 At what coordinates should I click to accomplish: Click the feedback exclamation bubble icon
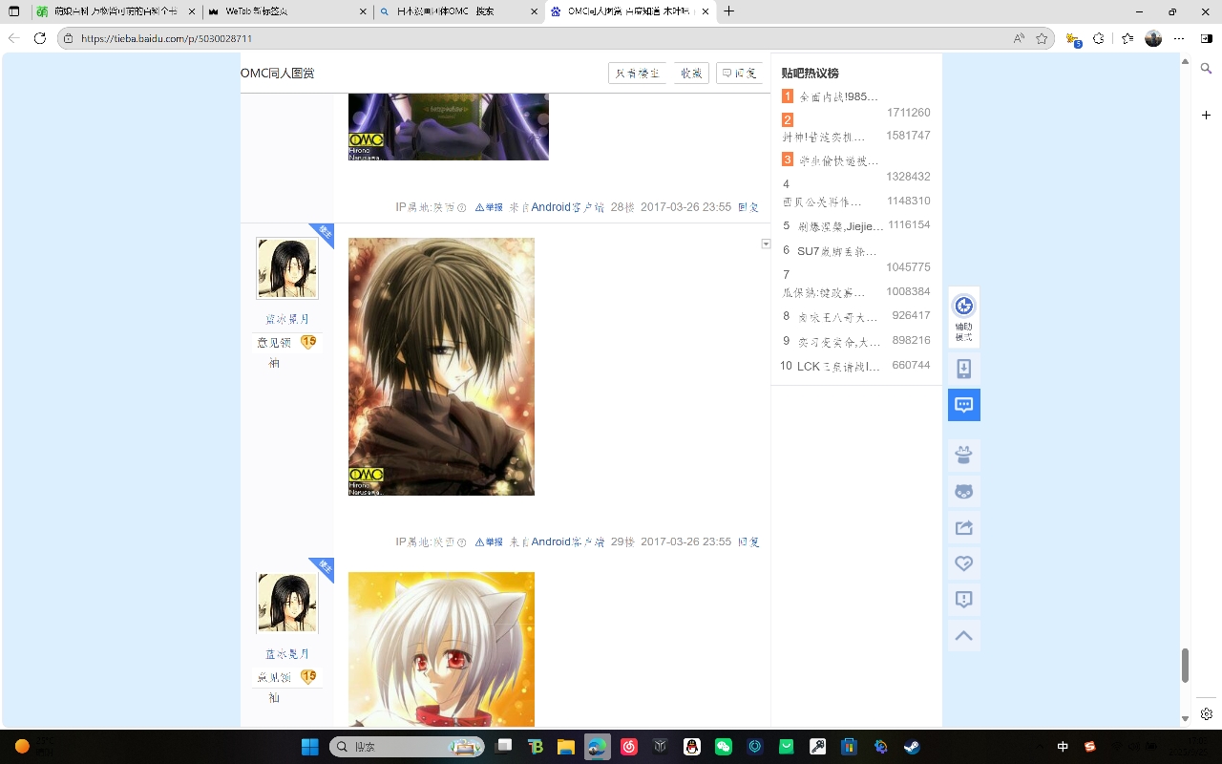point(963,600)
